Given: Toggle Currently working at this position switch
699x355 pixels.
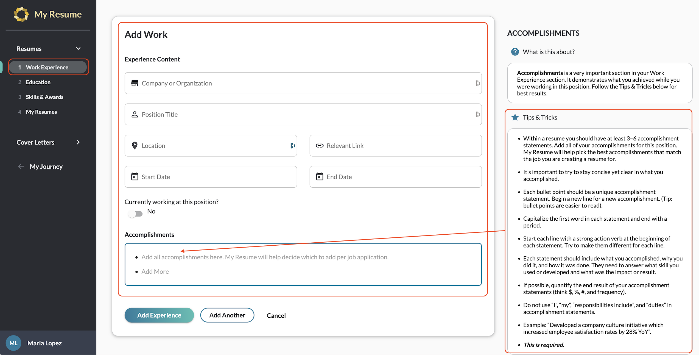Looking at the screenshot, I should [135, 213].
